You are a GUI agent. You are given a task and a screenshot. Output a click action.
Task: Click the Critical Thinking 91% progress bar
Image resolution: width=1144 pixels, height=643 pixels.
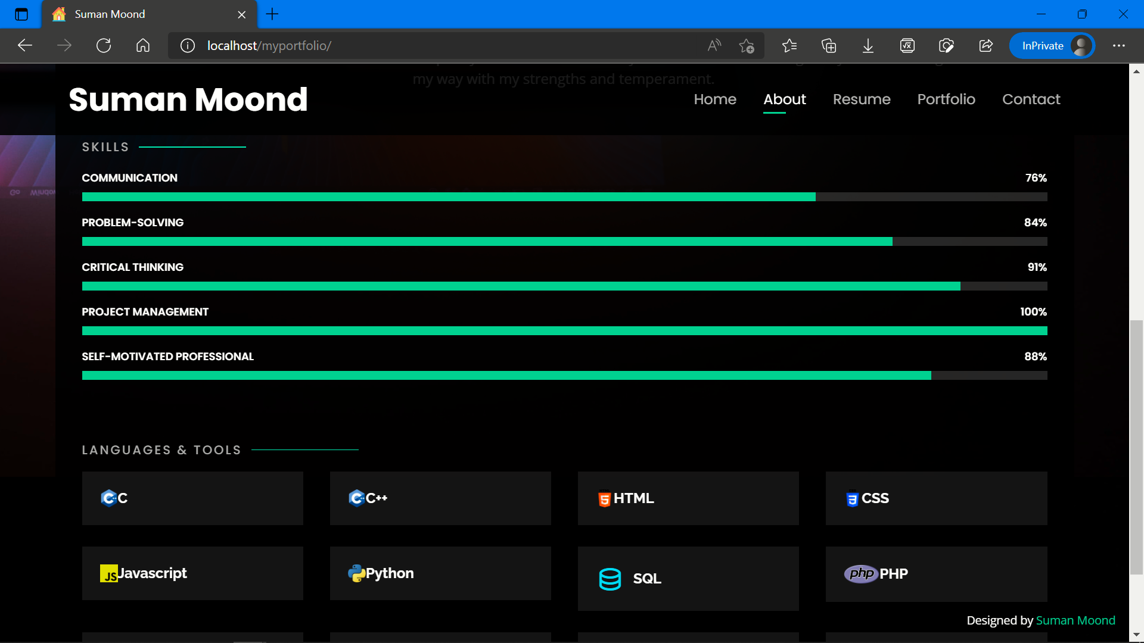click(x=564, y=286)
